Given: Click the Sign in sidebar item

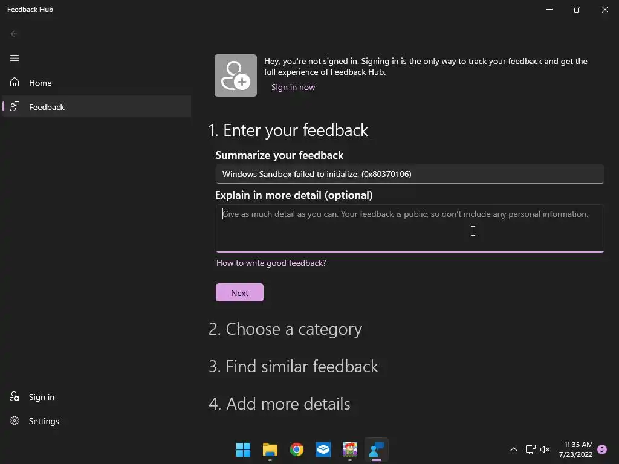Looking at the screenshot, I should coord(97,397).
